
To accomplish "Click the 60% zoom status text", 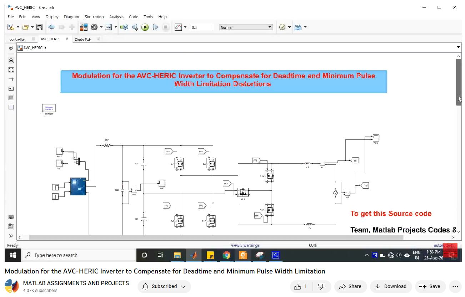I will coord(312,245).
